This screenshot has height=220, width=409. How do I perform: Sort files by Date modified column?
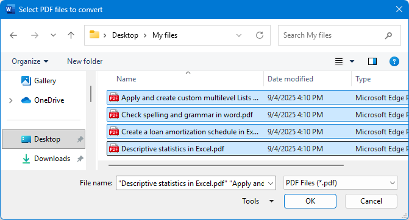tap(290, 79)
